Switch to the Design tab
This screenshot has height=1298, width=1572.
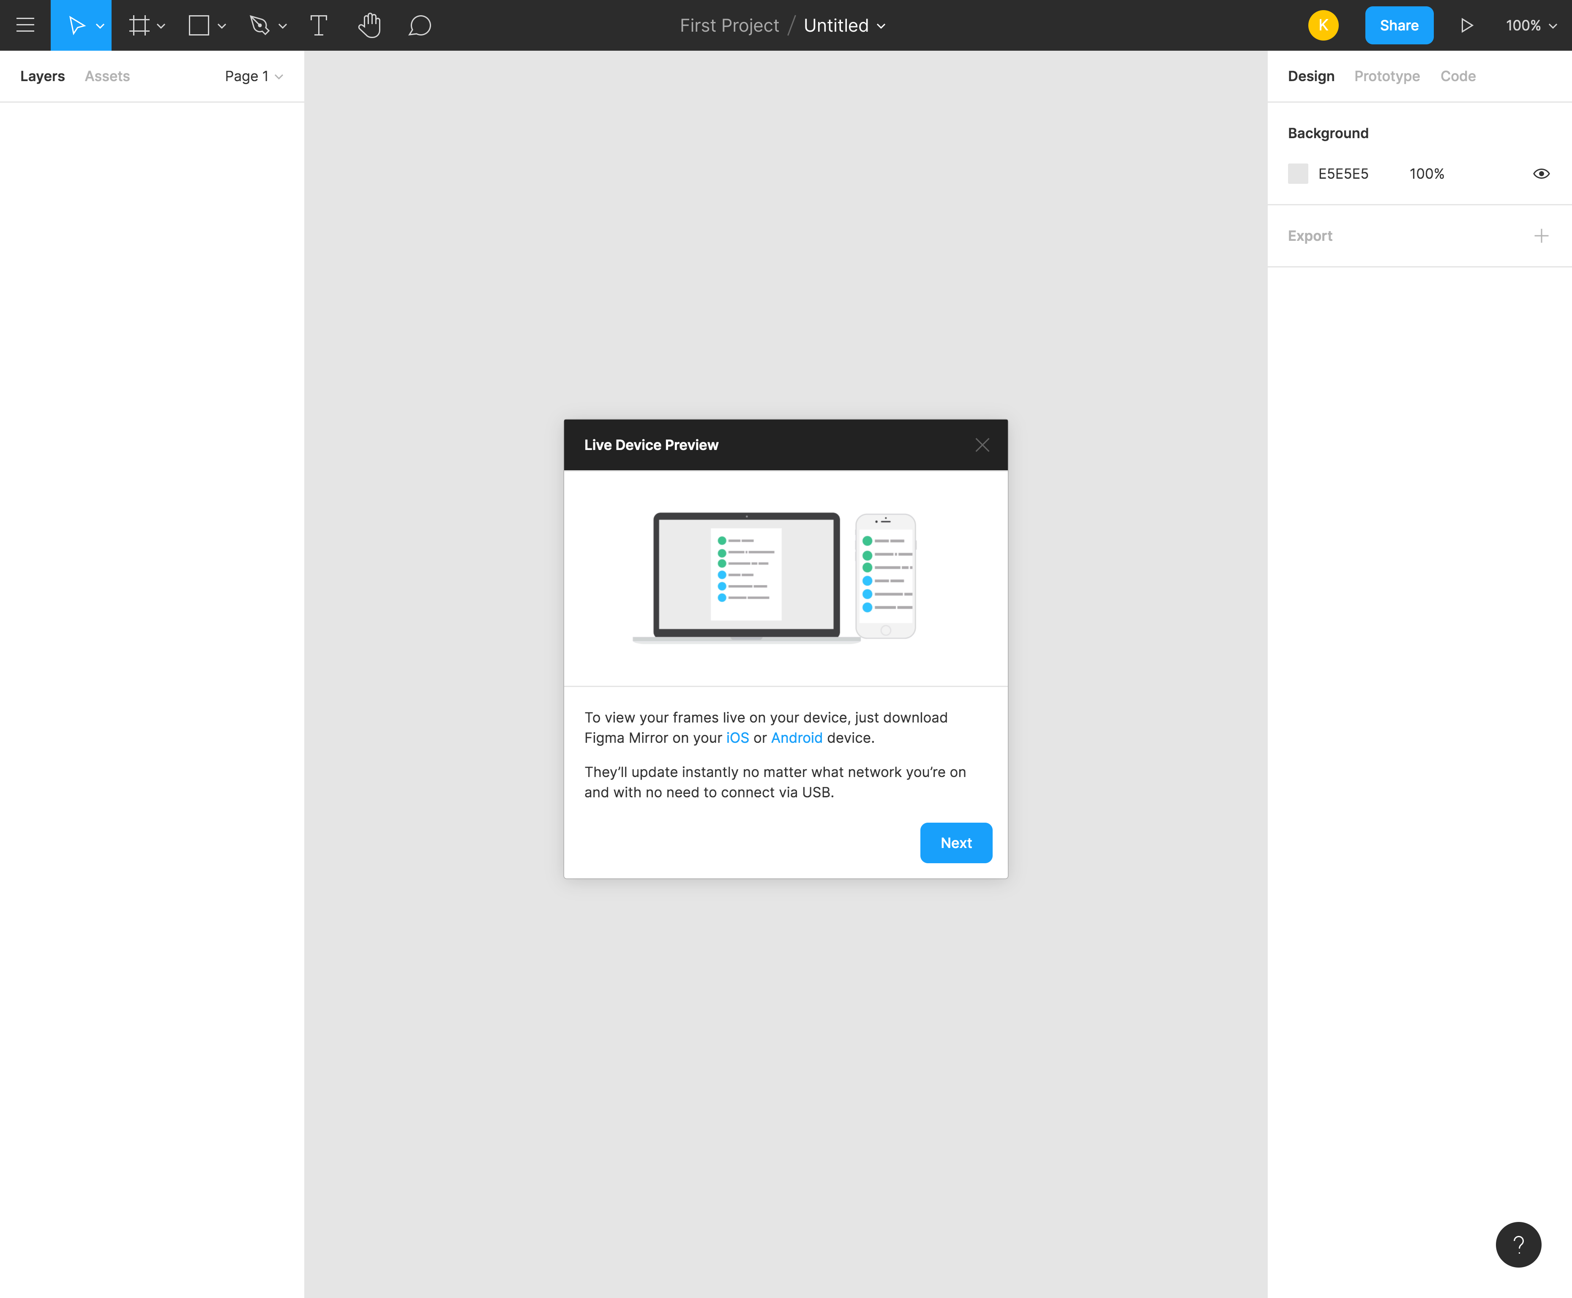(1310, 76)
